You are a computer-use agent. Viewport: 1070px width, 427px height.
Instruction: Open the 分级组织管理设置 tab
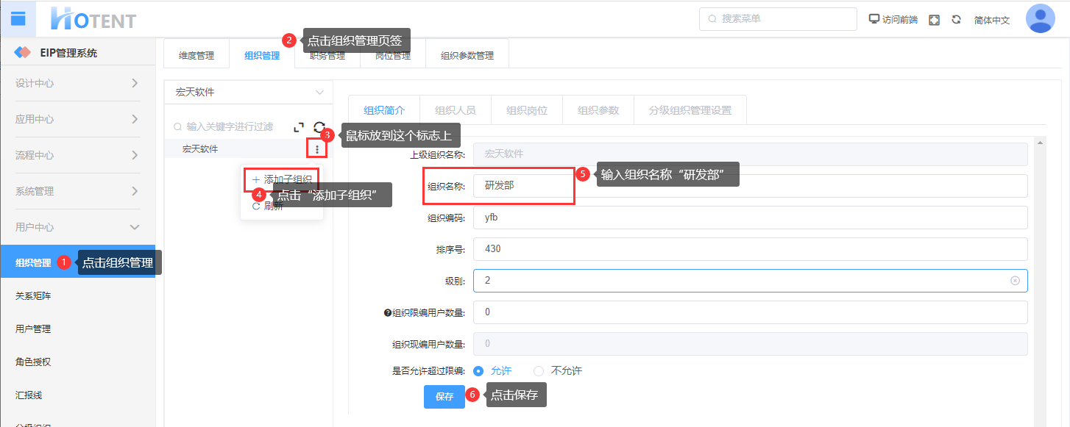(690, 110)
